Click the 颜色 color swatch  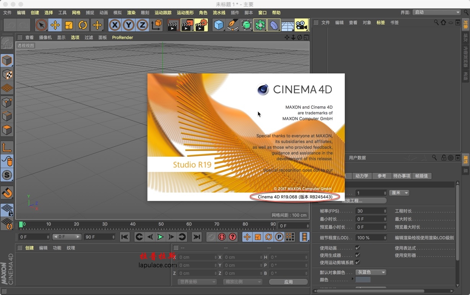pos(363,280)
